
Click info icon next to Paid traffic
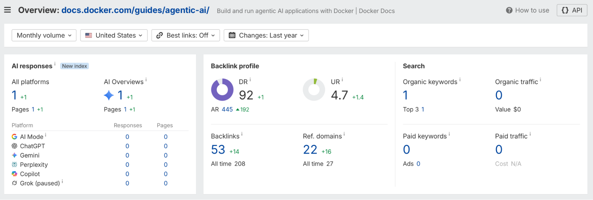point(530,134)
